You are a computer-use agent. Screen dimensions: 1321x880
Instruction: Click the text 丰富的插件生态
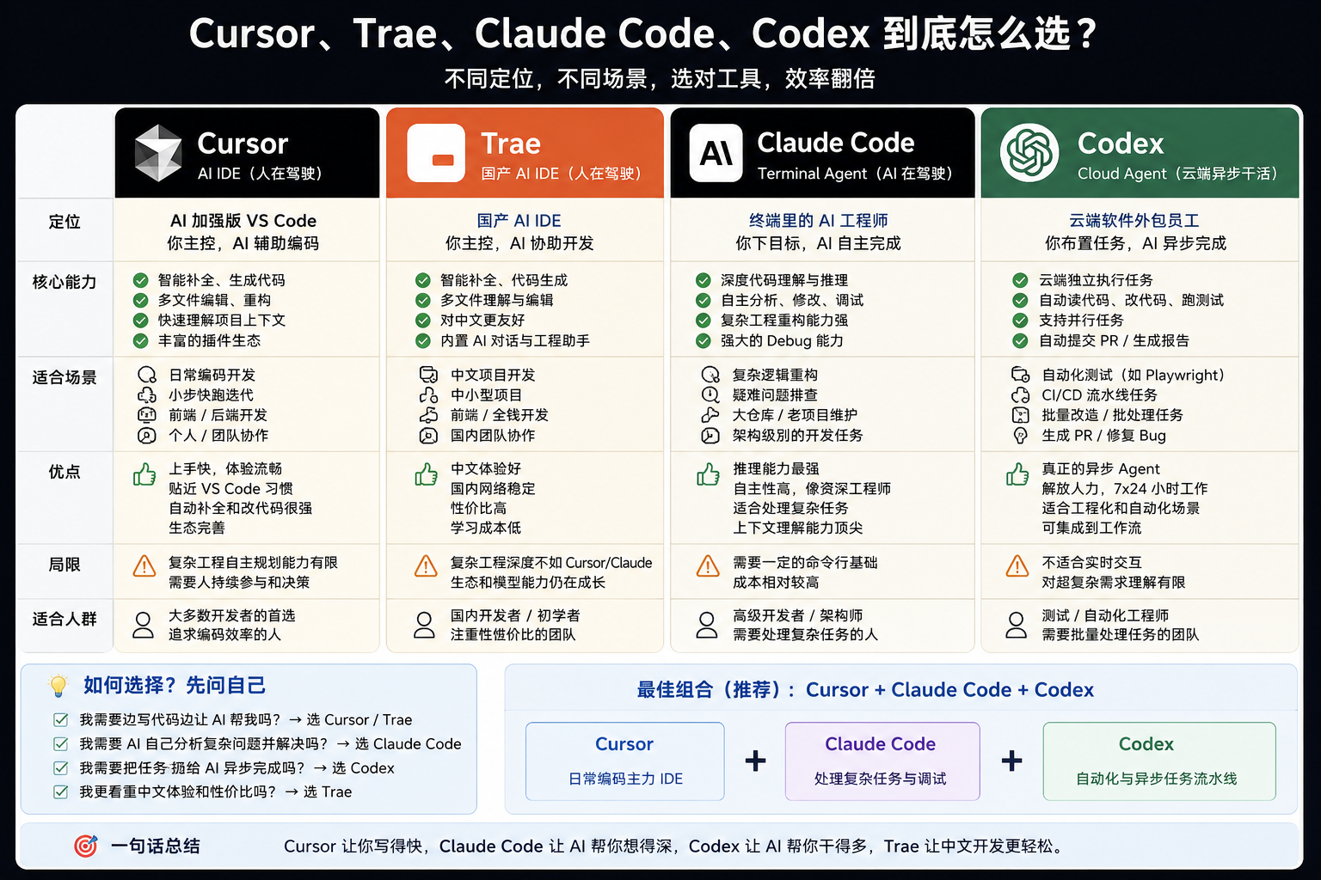click(209, 340)
